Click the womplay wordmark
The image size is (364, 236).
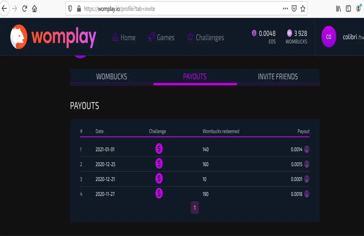(x=64, y=37)
